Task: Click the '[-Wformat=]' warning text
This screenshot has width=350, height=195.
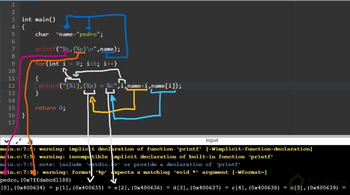Action: click(x=249, y=172)
